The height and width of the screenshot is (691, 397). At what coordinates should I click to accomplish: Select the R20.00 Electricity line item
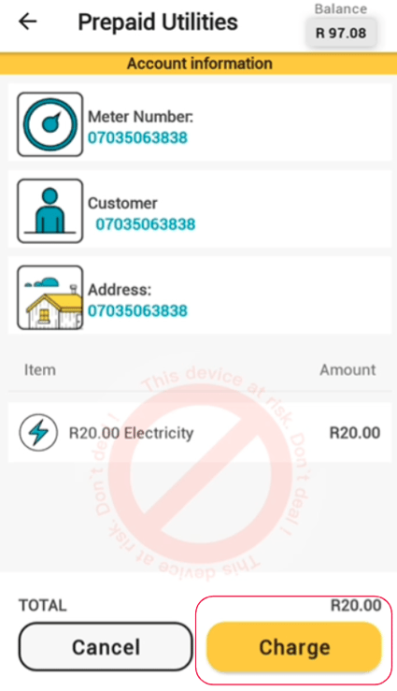coord(199,432)
